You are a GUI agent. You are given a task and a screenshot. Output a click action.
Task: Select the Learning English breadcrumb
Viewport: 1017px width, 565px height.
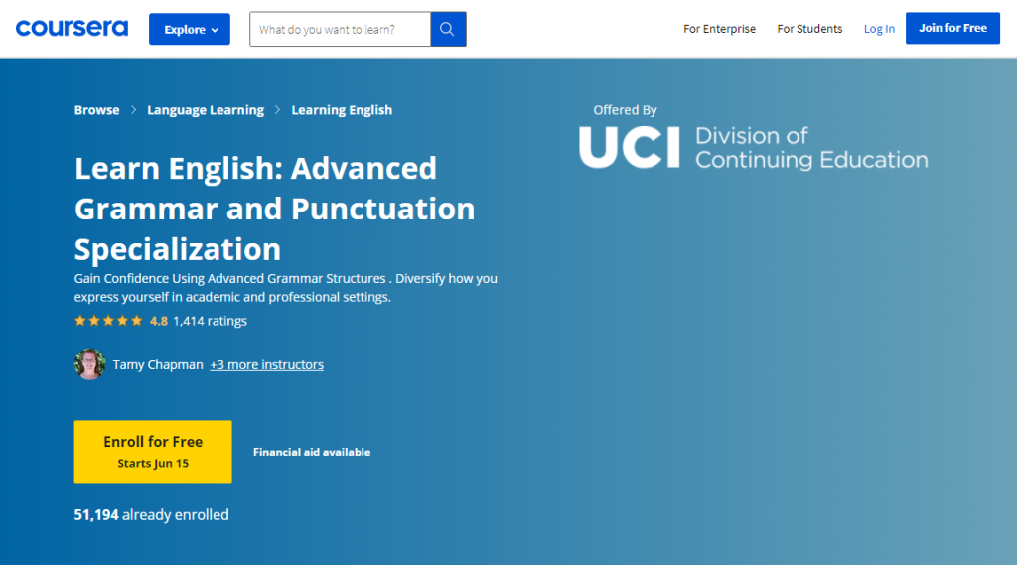[342, 110]
